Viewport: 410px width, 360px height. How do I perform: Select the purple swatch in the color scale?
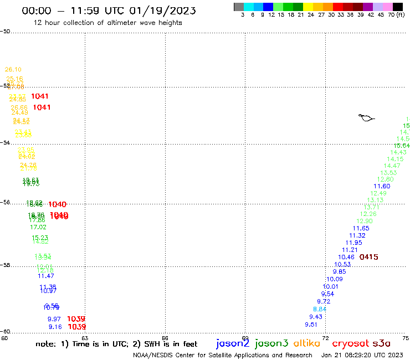pyautogui.click(x=368, y=7)
